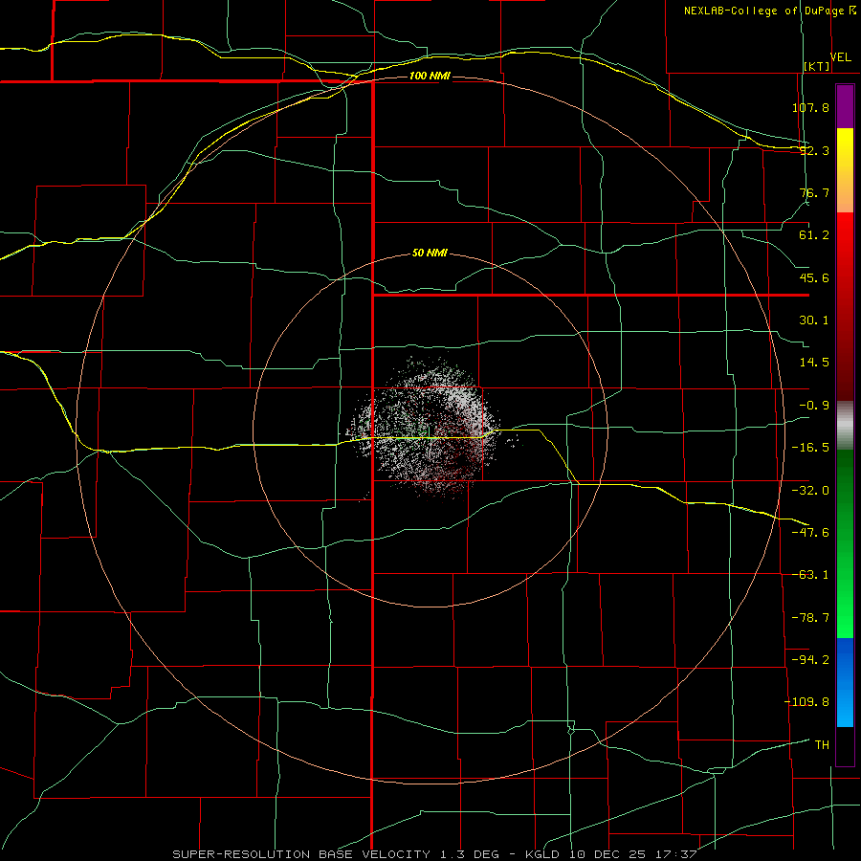Select the -109.8 value on velocity scale
This screenshot has width=861, height=861.
pos(806,702)
